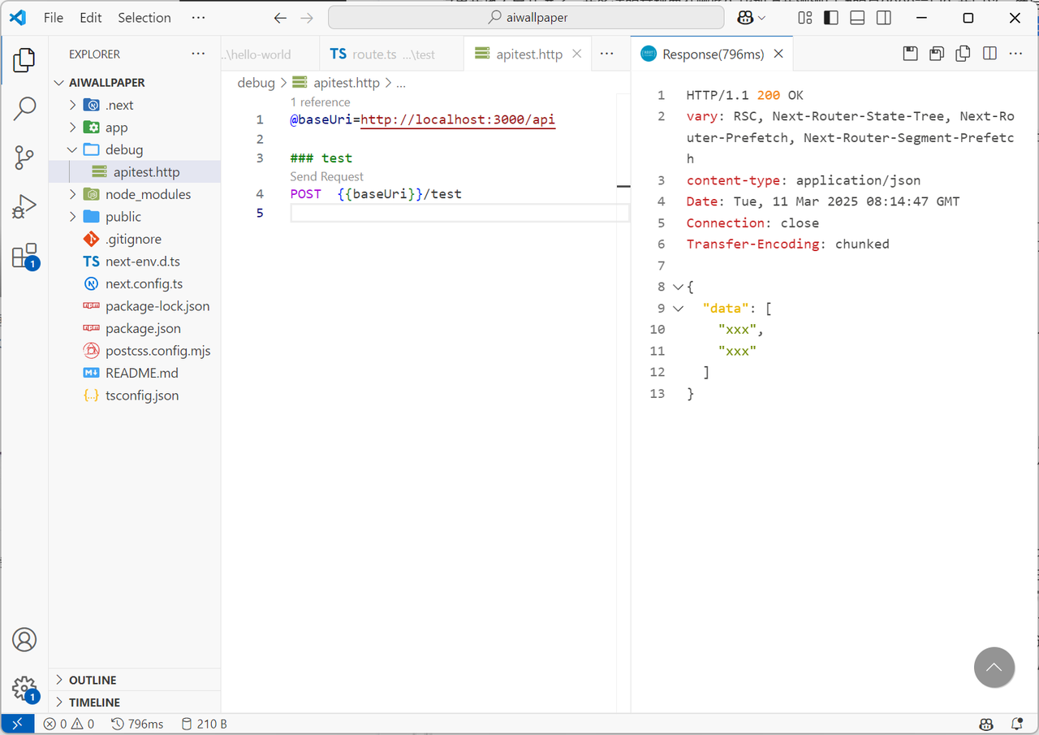Open the Manage gear menu
The height and width of the screenshot is (735, 1039).
coord(24,689)
